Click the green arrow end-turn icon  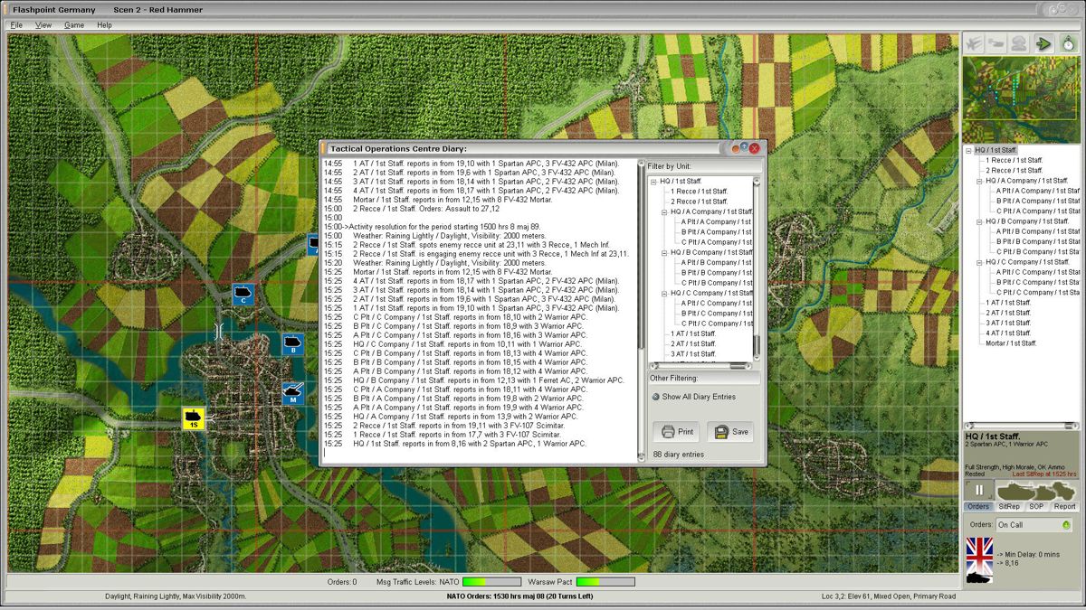(x=1043, y=42)
